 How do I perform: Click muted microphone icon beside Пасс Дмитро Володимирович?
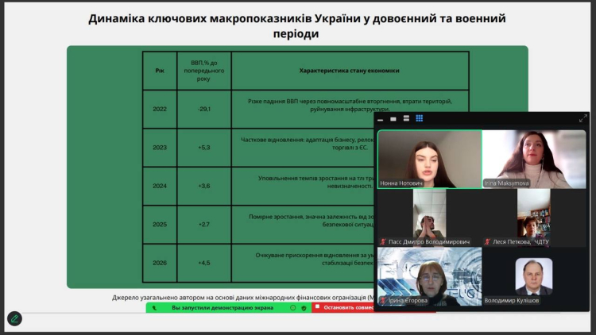pos(383,241)
